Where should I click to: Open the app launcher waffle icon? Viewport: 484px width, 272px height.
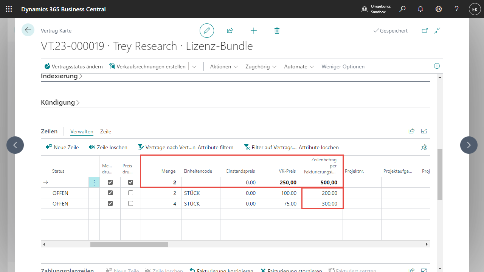(x=9, y=9)
